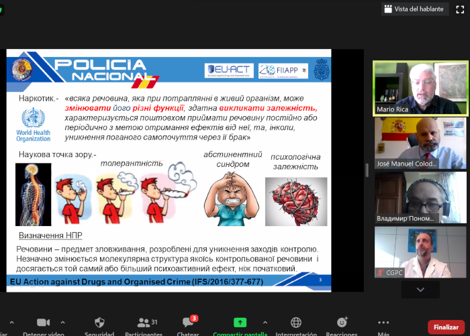Click the spine and nervous system image
470x336 pixels.
(34, 194)
